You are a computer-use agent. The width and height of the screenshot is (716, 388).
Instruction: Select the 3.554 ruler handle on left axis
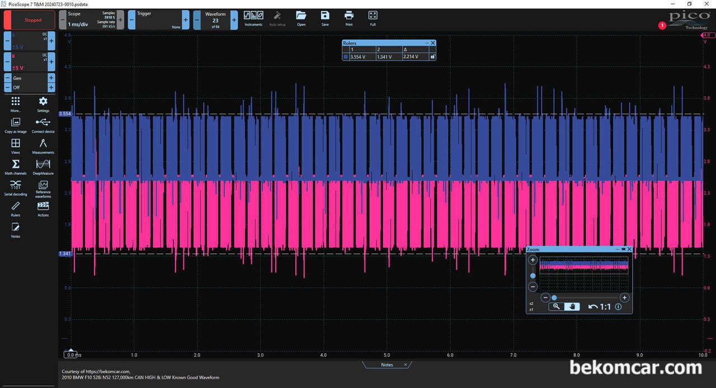(65, 114)
